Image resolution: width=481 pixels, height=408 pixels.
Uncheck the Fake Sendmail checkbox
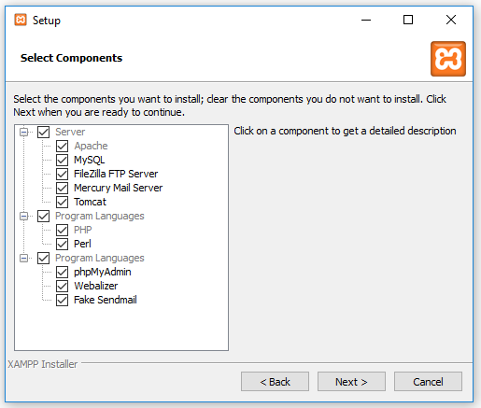pyautogui.click(x=62, y=300)
